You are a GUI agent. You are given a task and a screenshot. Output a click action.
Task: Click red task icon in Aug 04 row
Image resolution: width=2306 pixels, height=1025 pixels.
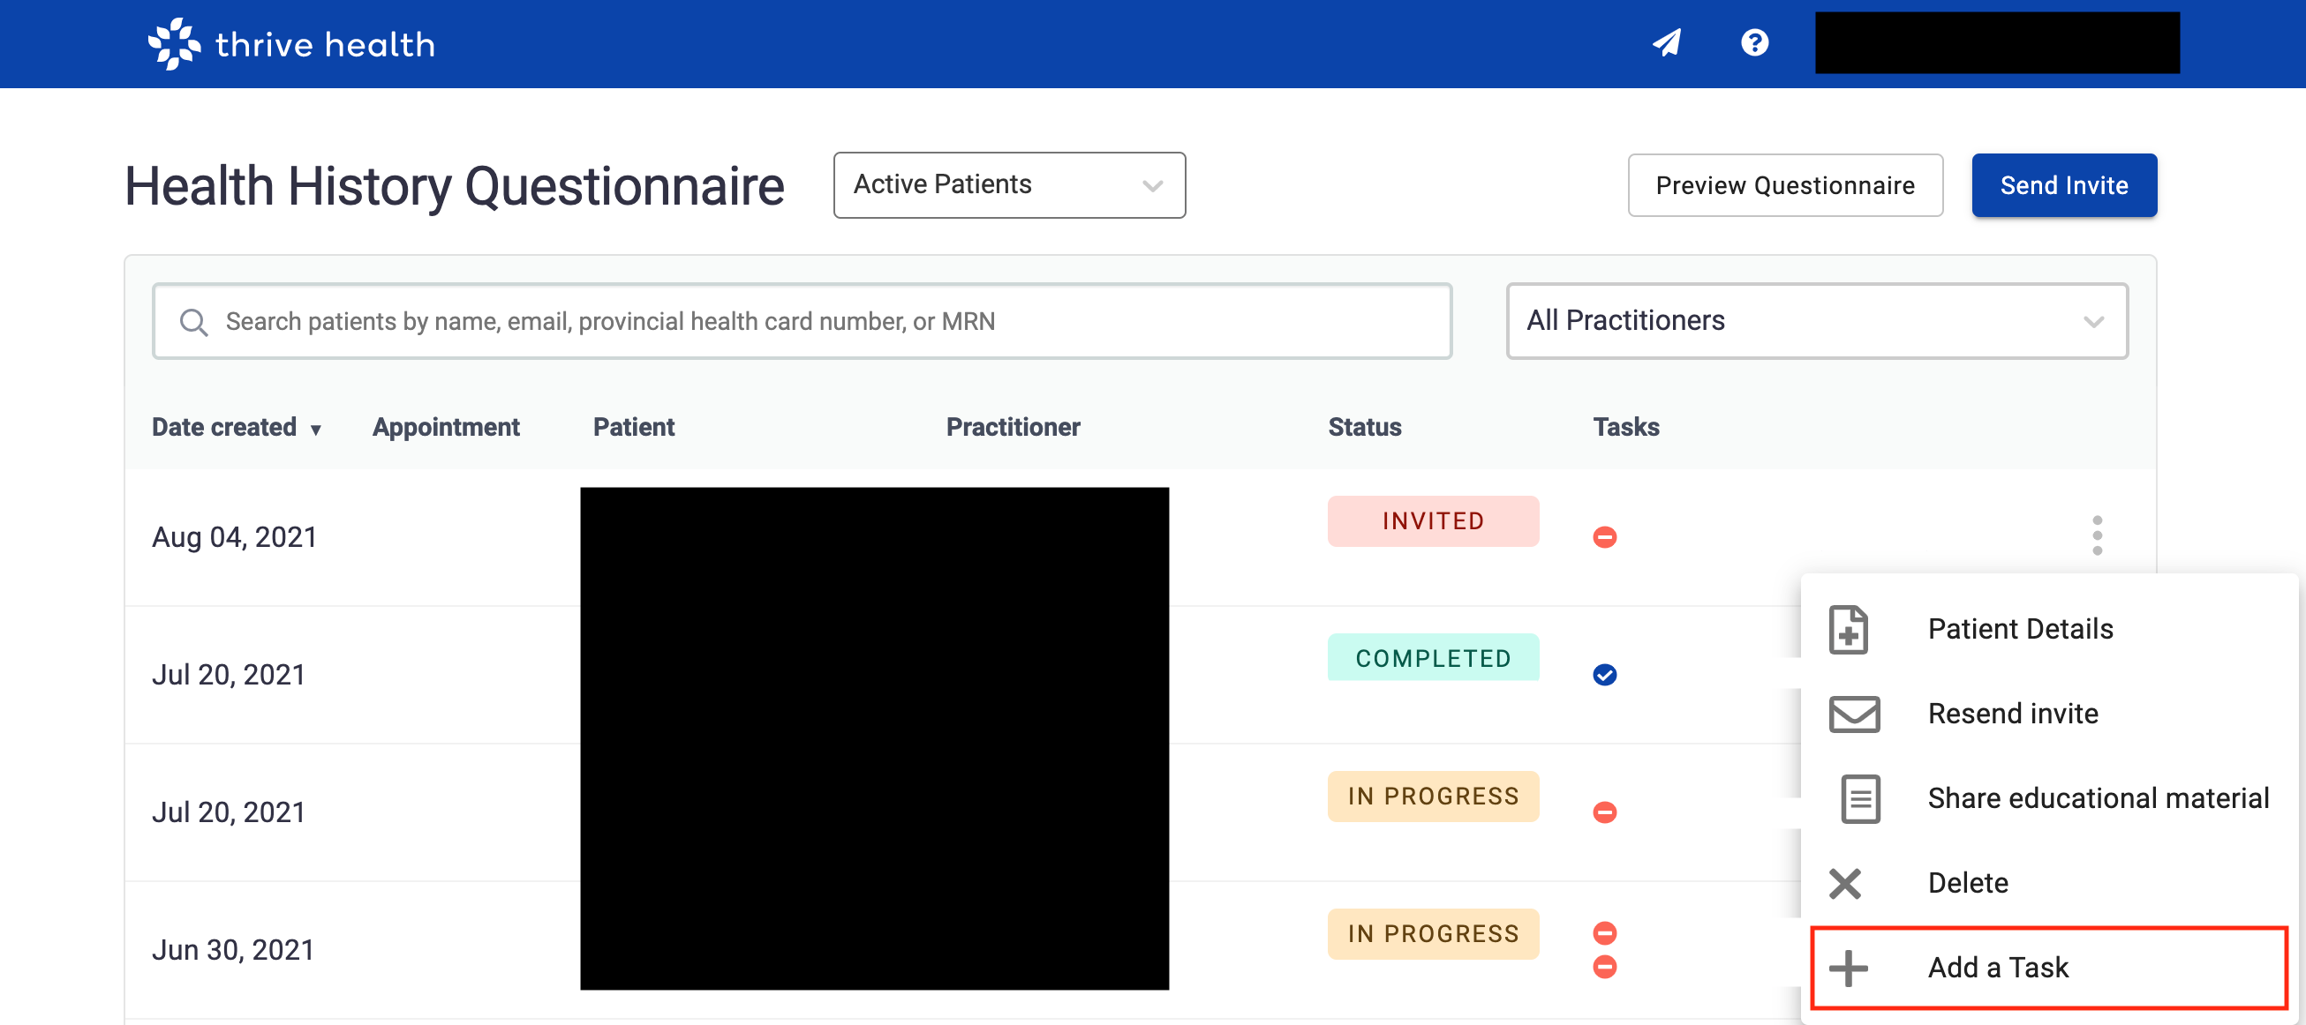(x=1605, y=537)
